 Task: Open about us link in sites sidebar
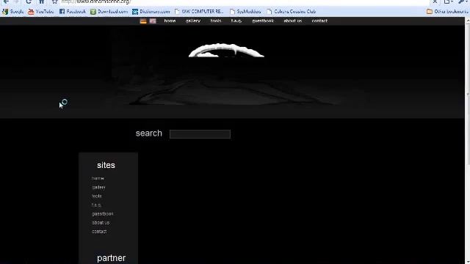[101, 223]
